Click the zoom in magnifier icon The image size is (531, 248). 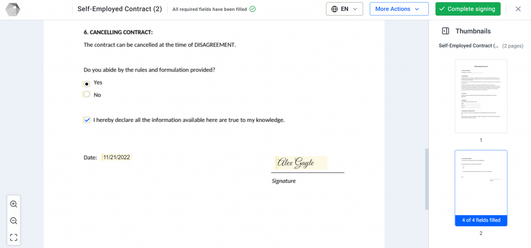(13, 204)
